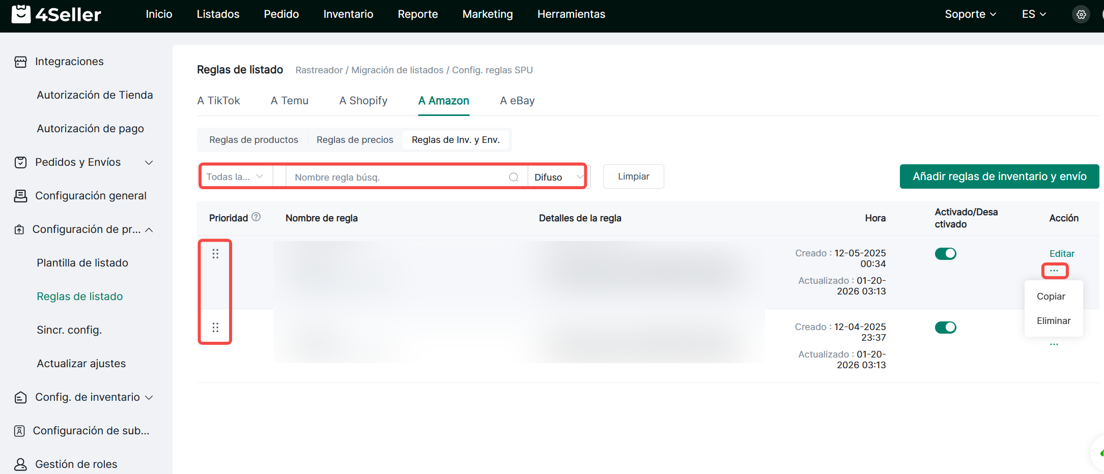This screenshot has width=1104, height=474.
Task: Open Autorización de Tienda in sidebar
Action: [95, 95]
